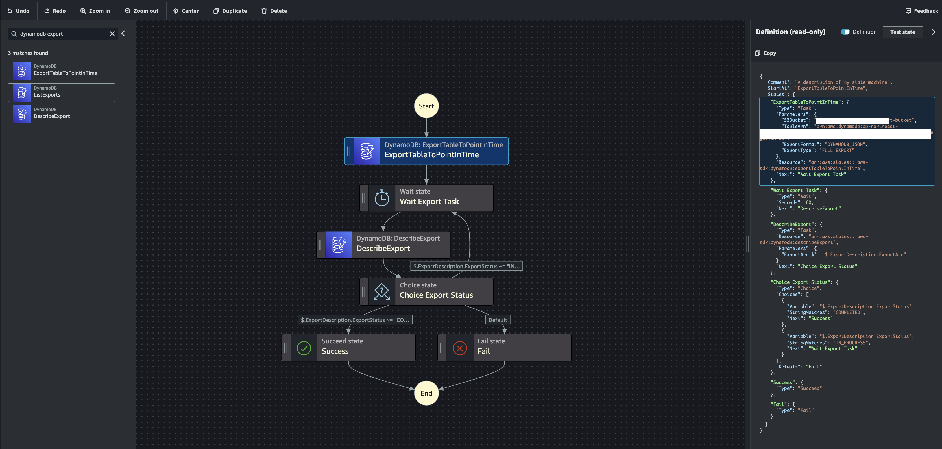Delete the selected state
942x449 pixels.
click(274, 11)
